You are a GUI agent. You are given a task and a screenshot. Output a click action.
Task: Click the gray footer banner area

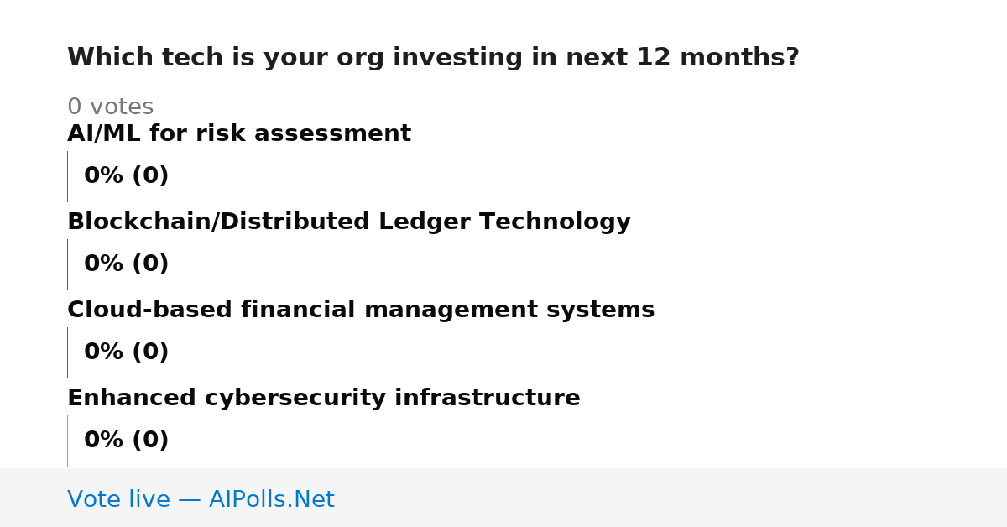(503, 498)
